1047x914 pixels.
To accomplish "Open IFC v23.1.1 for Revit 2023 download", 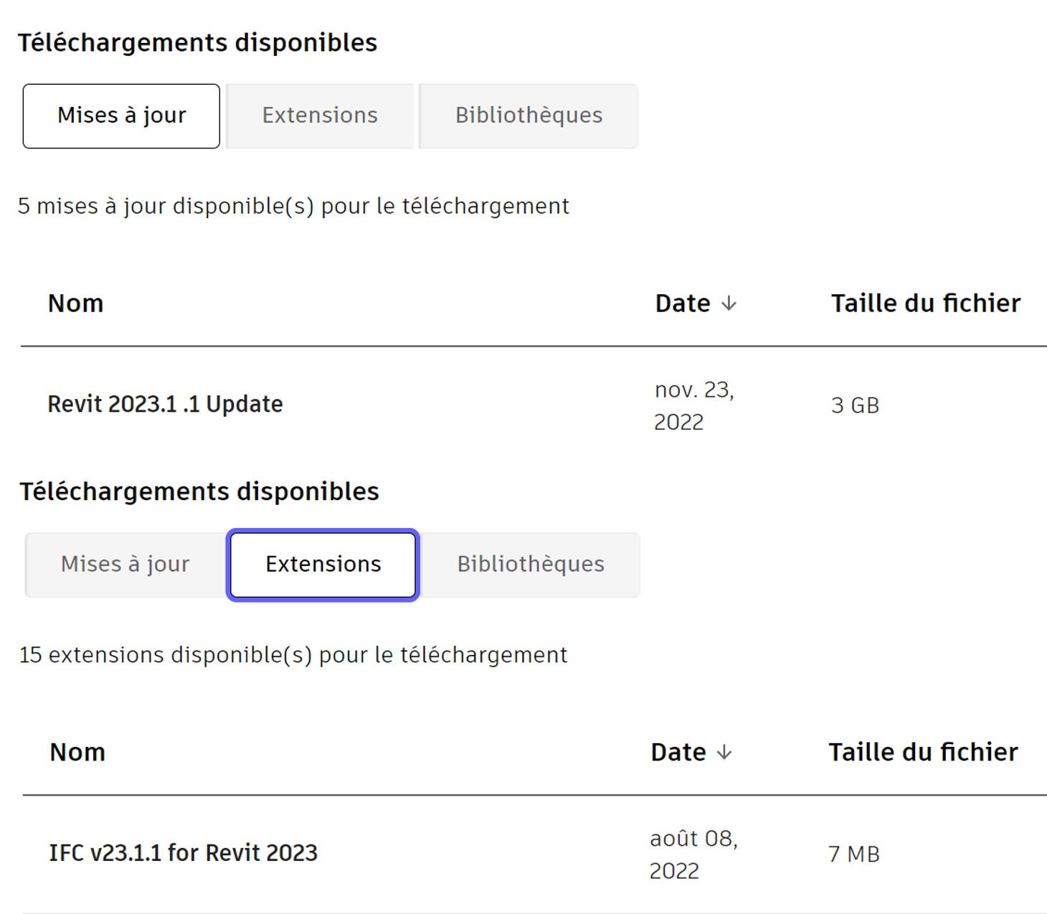I will click(183, 853).
